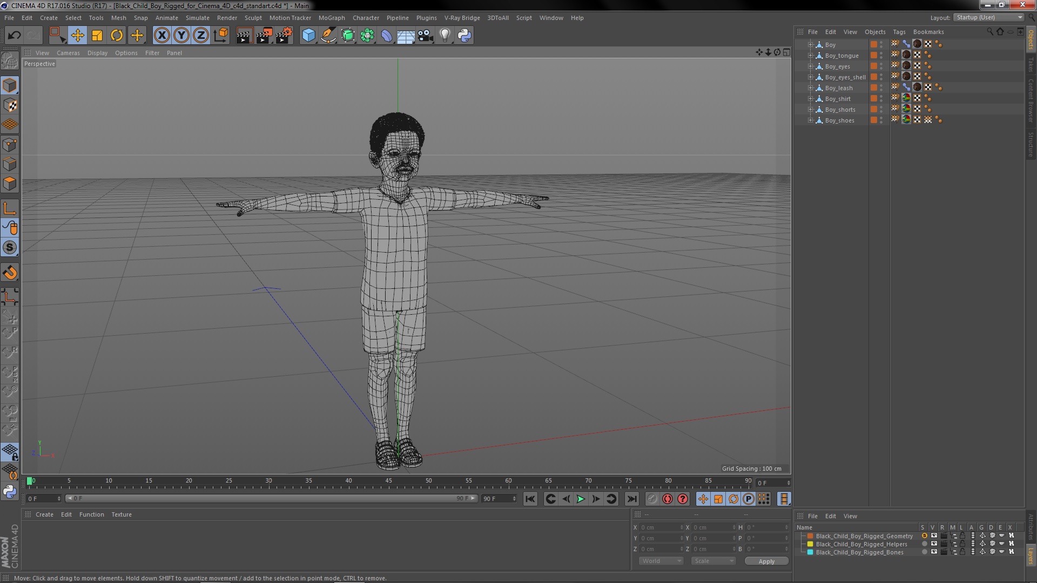Go to start of animation

530,499
